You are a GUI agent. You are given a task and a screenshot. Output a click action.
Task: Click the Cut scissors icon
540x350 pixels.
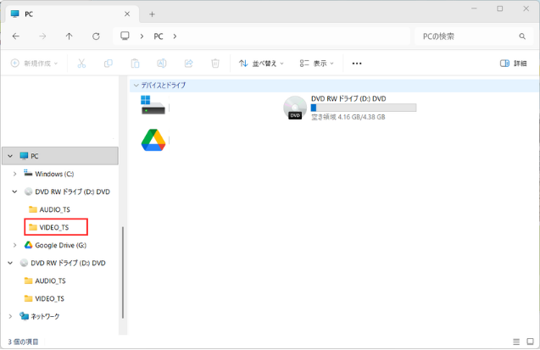click(81, 64)
